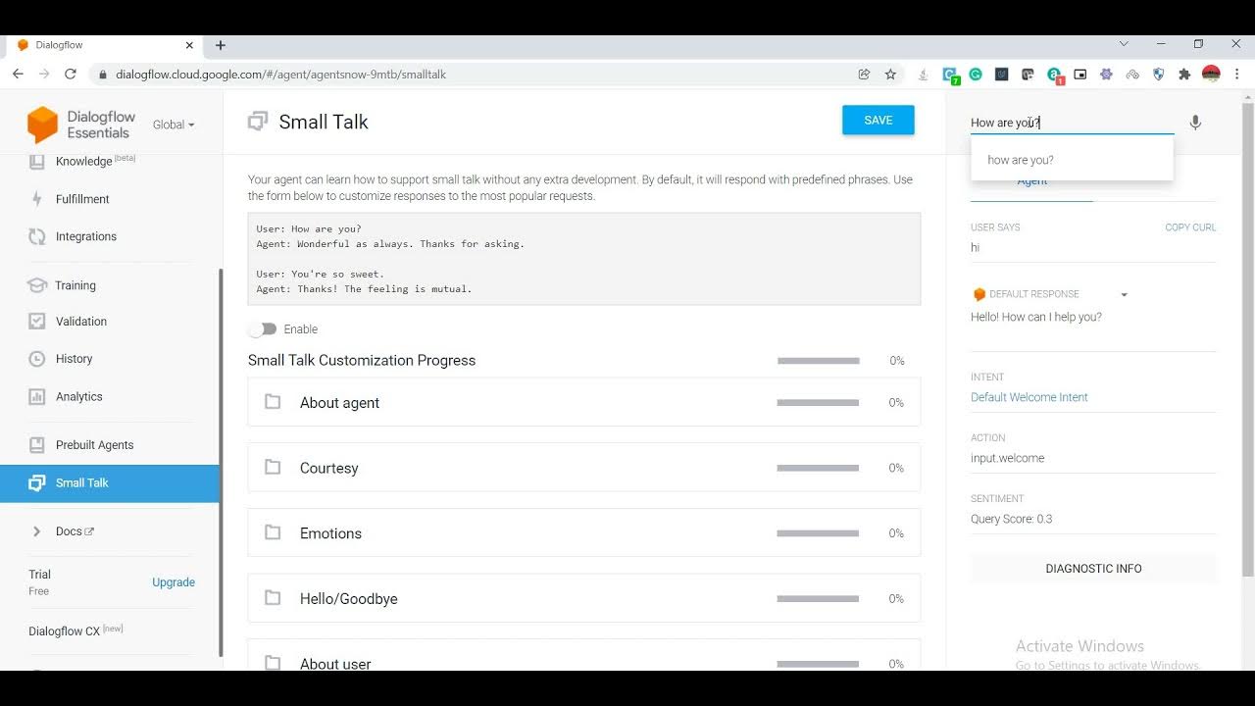Click the Courtesy progress bar
Screen dimensions: 1255x706
point(819,468)
